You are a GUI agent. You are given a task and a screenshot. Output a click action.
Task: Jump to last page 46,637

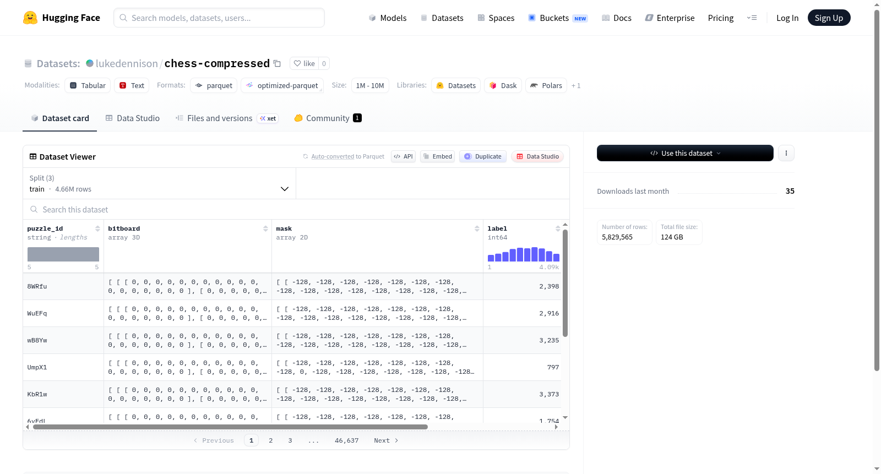pos(347,440)
